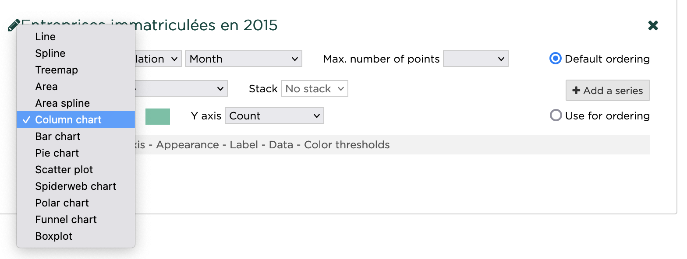Choose the Pie chart option
Viewport: 687px width, 259px height.
coord(57,153)
